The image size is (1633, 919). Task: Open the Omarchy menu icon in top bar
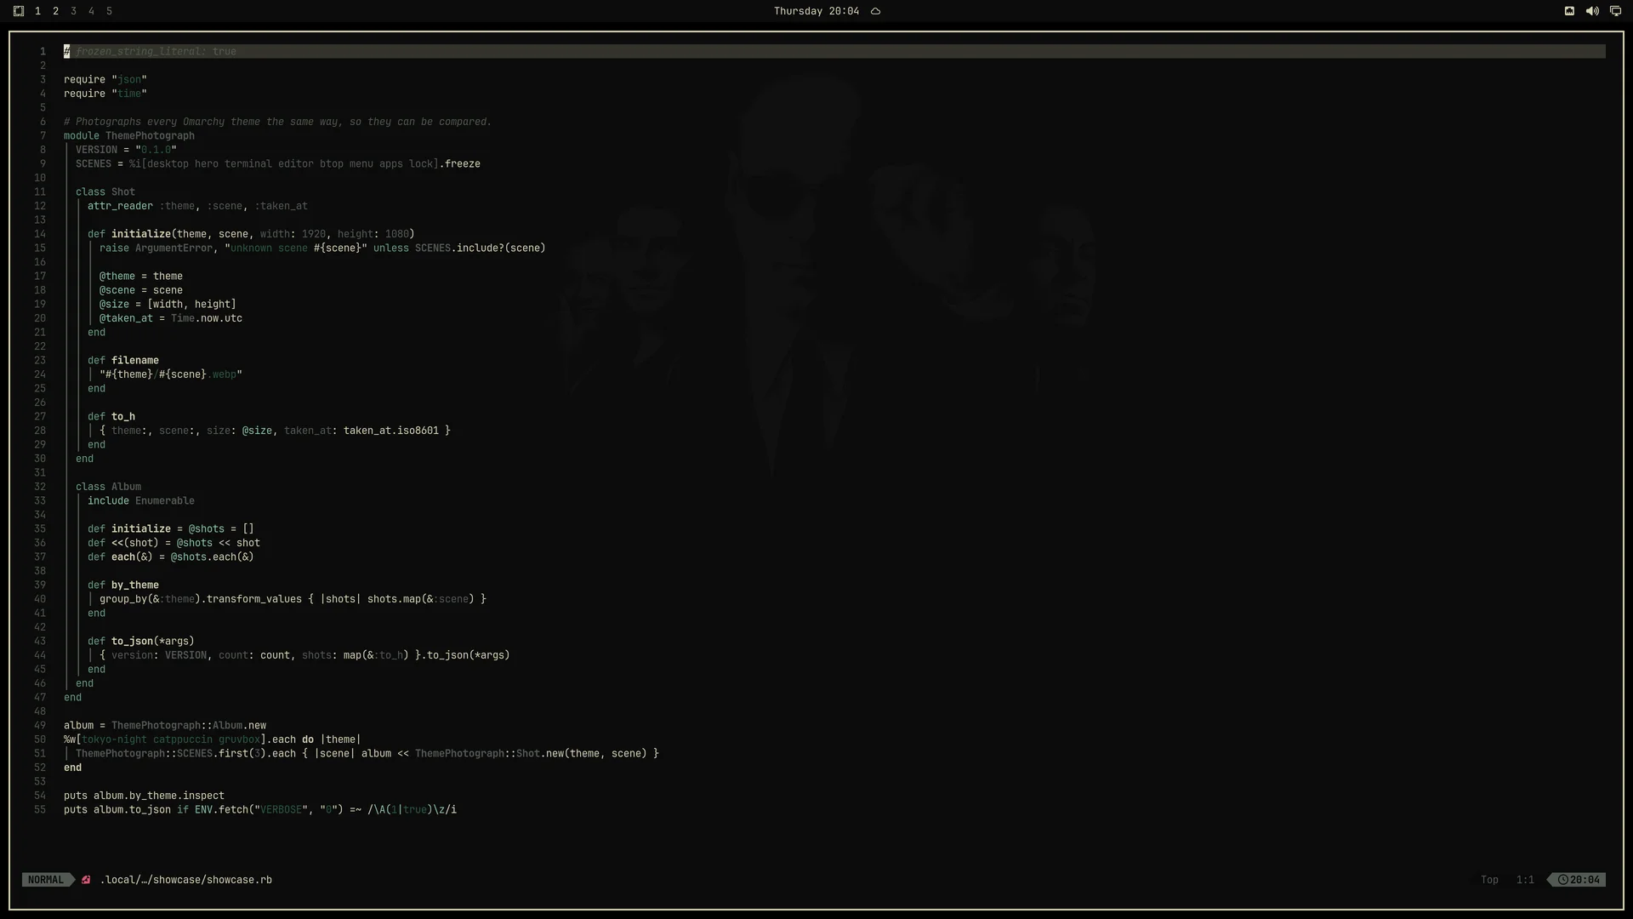pyautogui.click(x=19, y=11)
